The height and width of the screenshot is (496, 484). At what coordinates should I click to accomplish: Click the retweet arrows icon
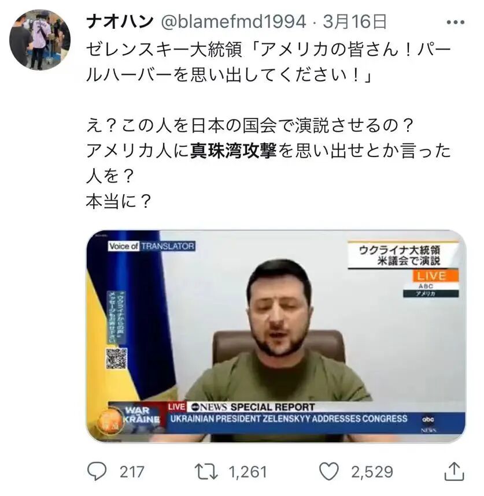tap(206, 472)
